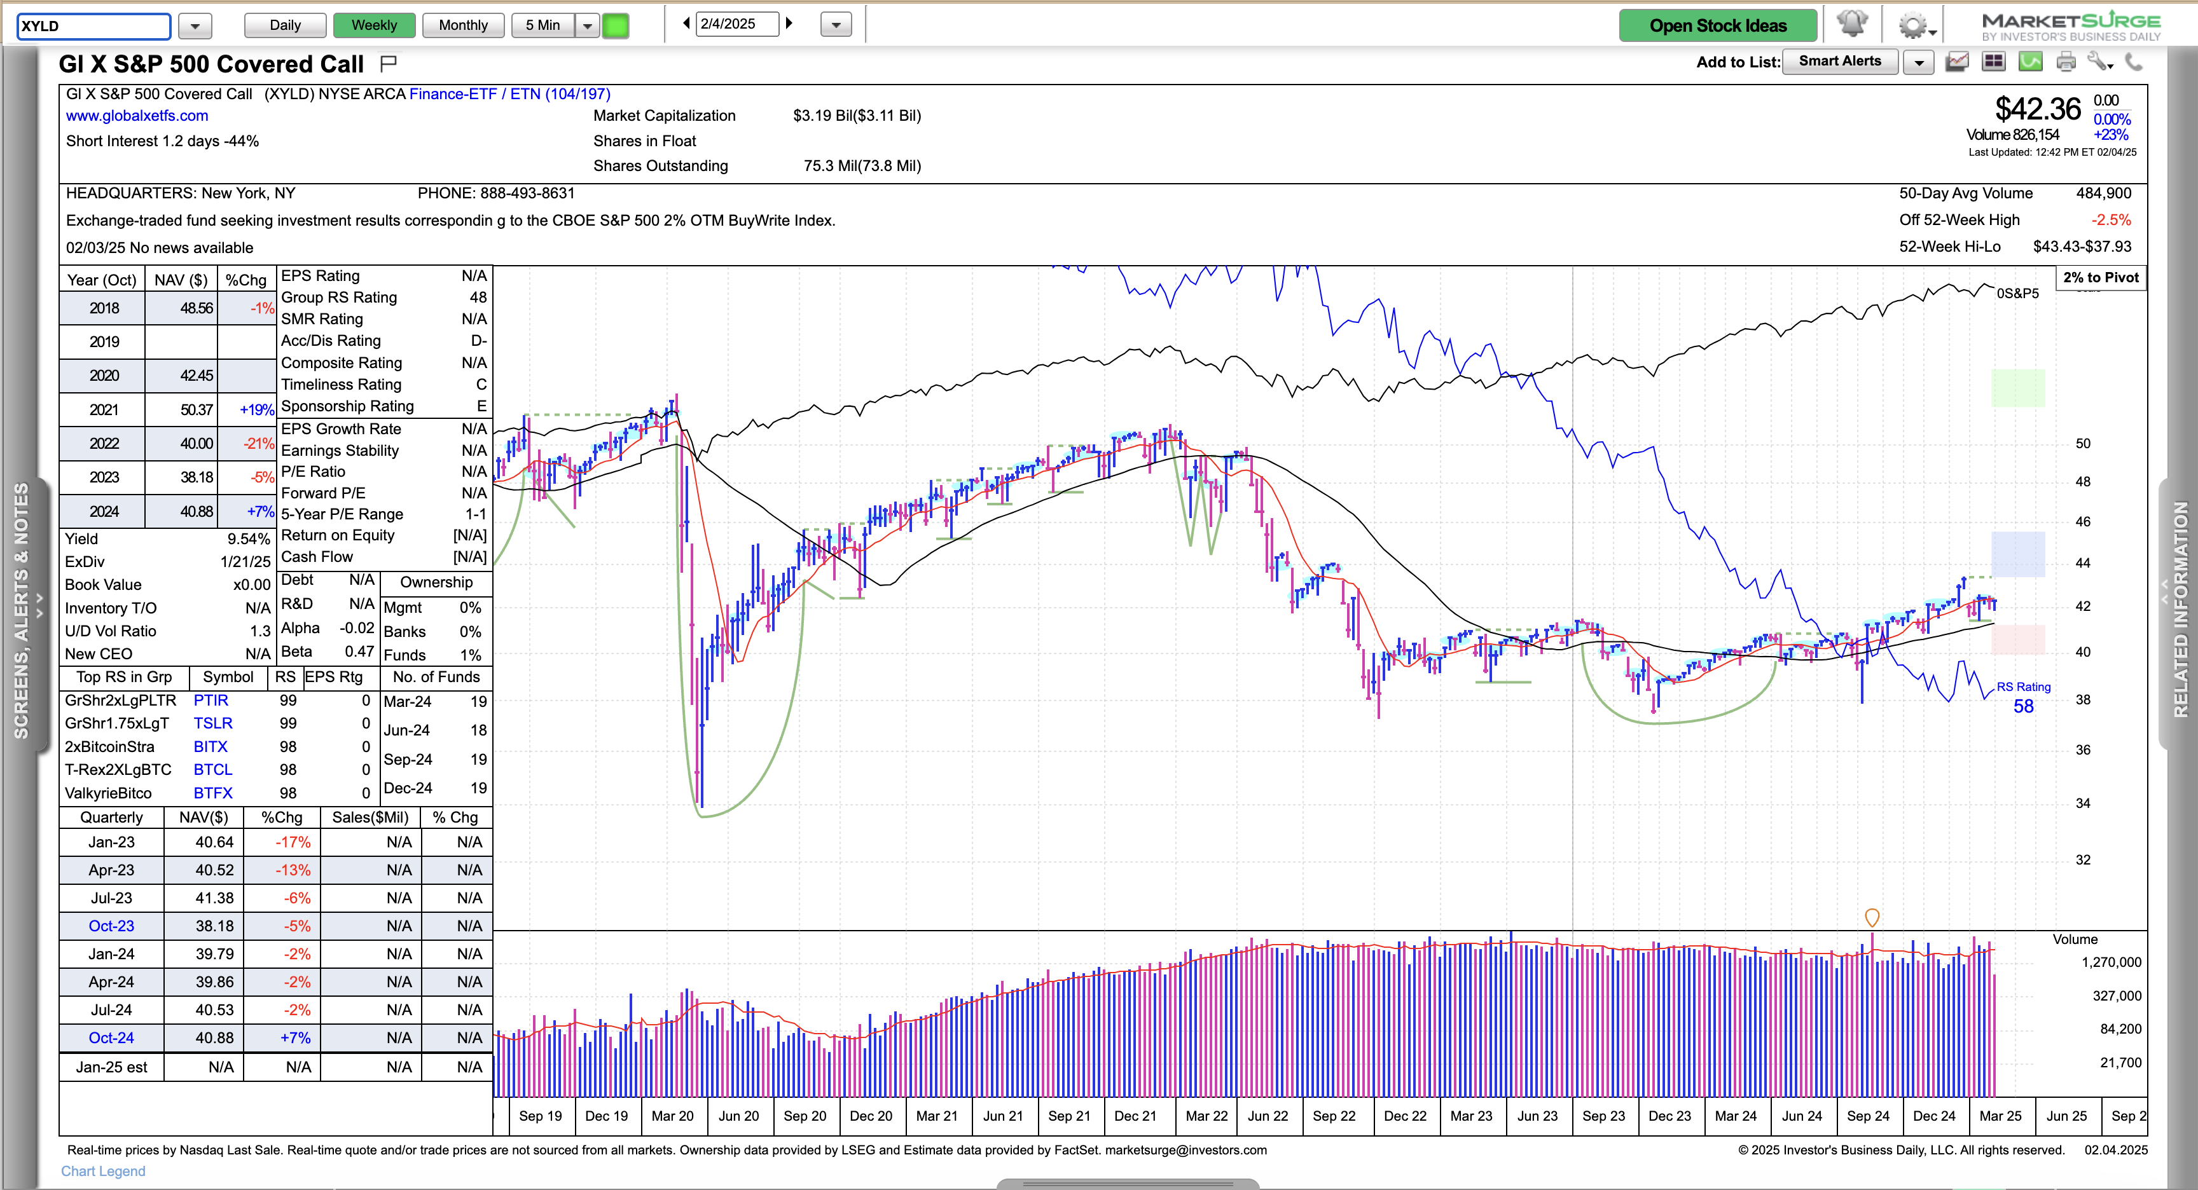Expand the Add to List dropdown
2198x1190 pixels.
point(1919,62)
